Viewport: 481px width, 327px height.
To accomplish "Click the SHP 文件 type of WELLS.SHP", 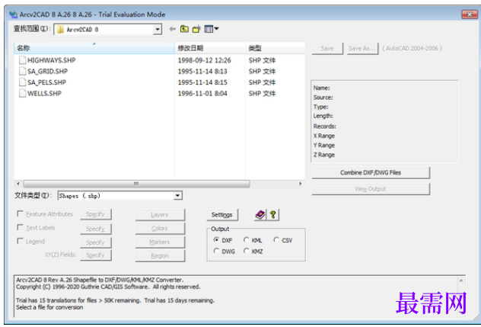I will pyautogui.click(x=262, y=94).
